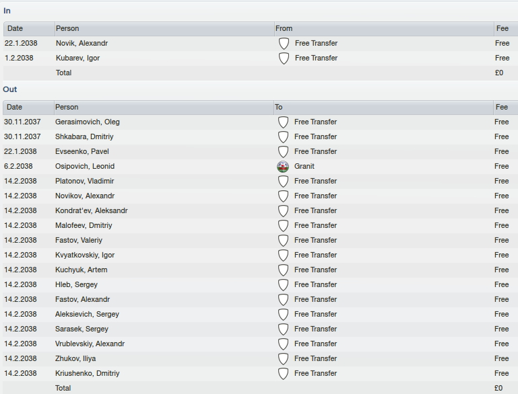Click the From column header
The height and width of the screenshot is (394, 518).
pyautogui.click(x=384, y=29)
